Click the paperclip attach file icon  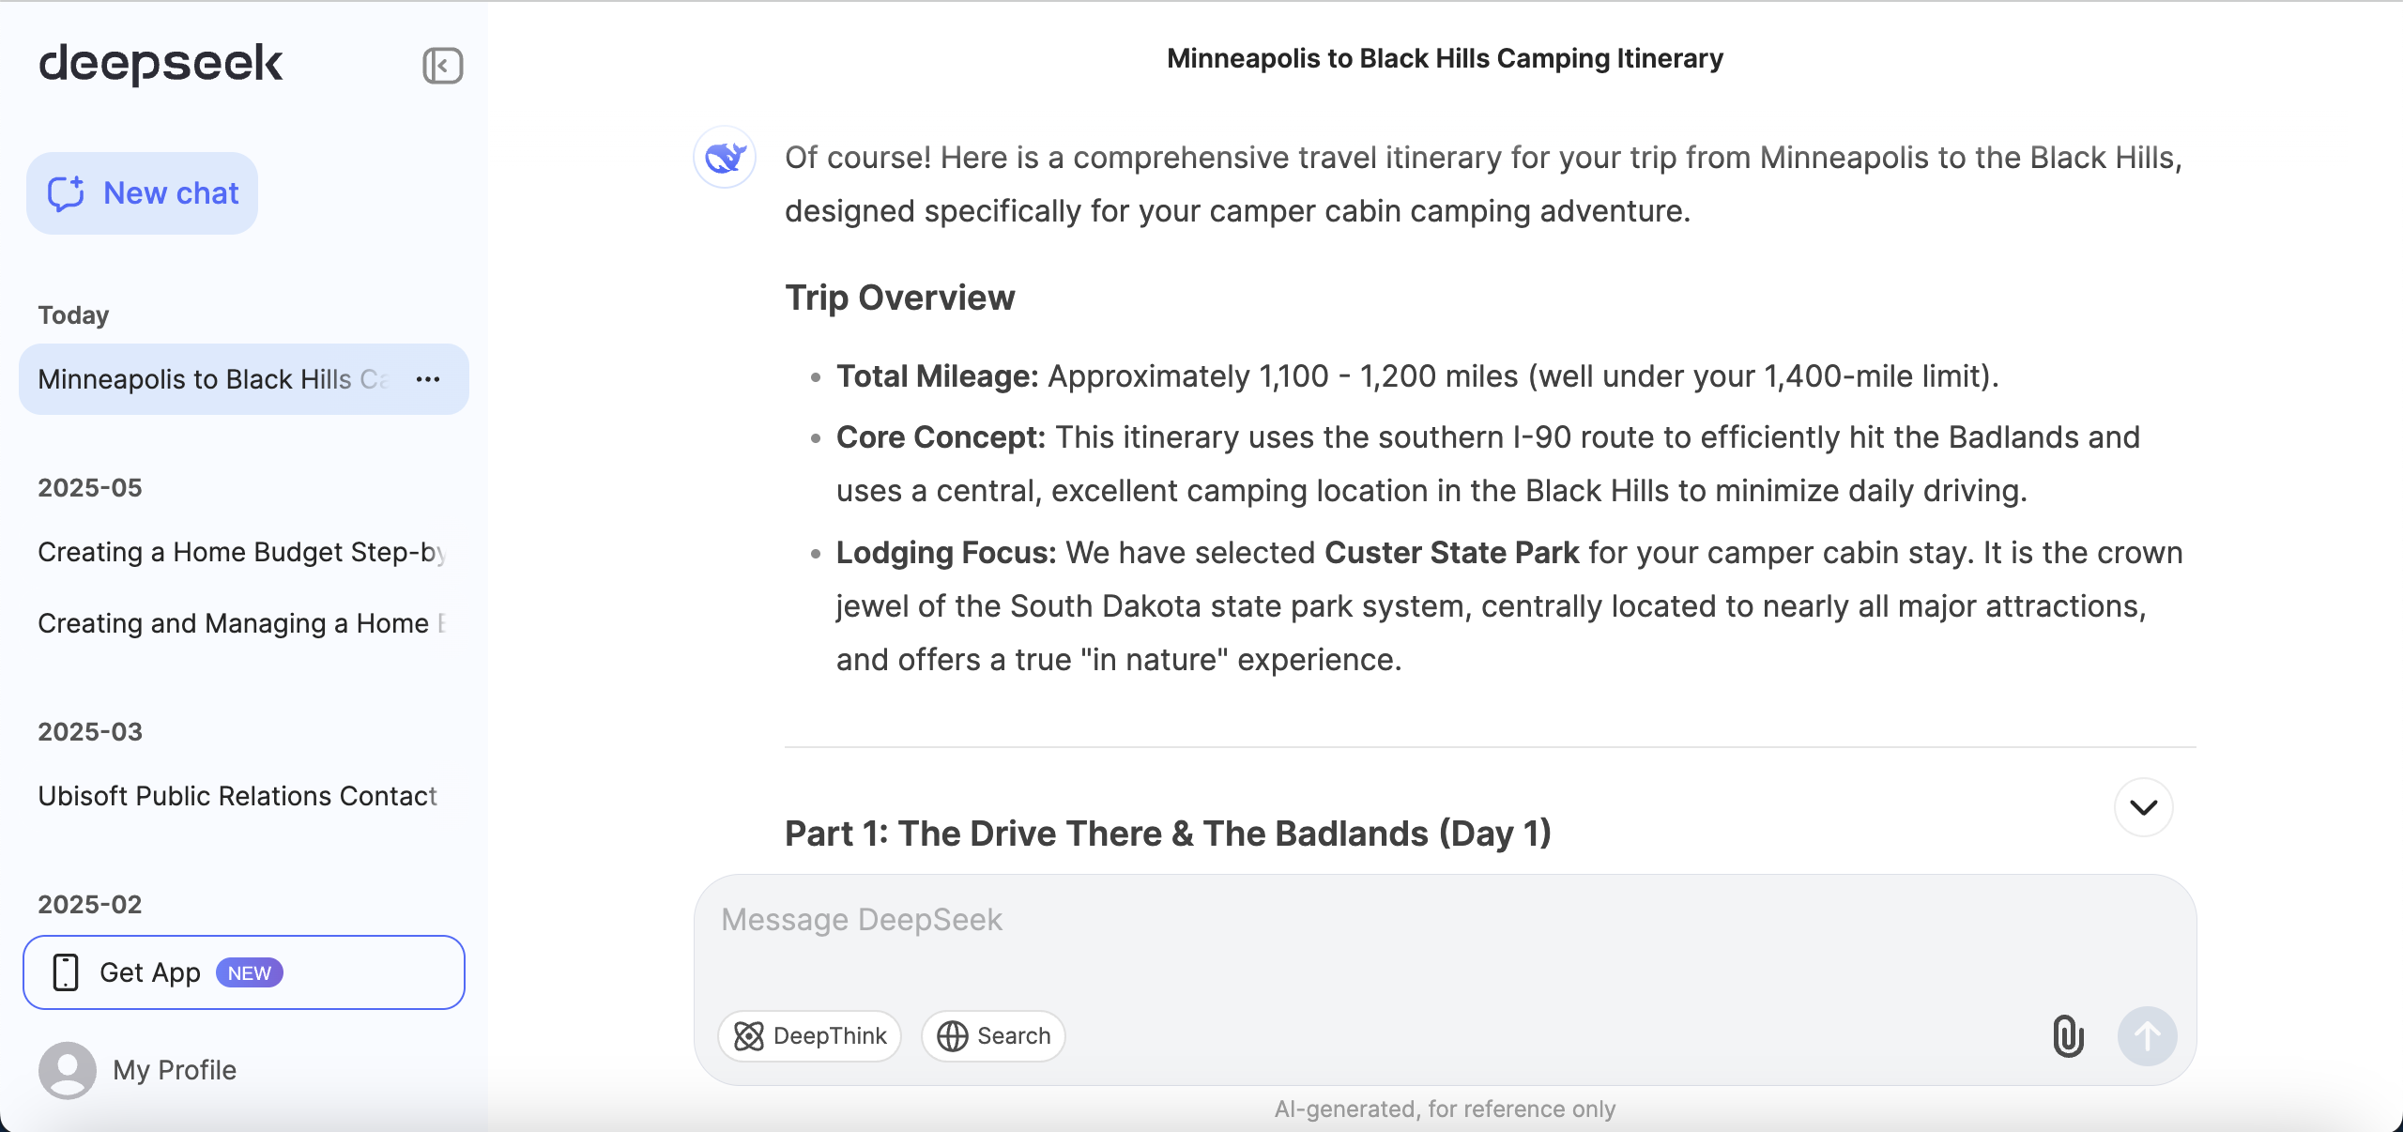(2068, 1036)
